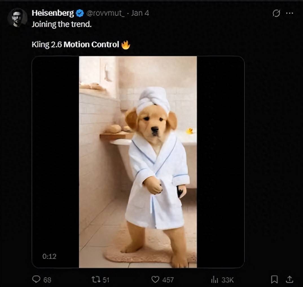This screenshot has height=287, width=303.
Task: Open the three-dot more options menu
Action: pyautogui.click(x=289, y=13)
